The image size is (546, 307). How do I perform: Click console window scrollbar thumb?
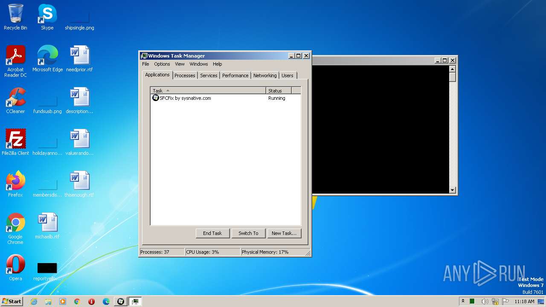click(453, 77)
